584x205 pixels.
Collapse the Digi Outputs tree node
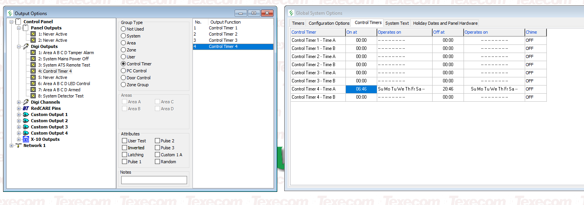pos(19,46)
